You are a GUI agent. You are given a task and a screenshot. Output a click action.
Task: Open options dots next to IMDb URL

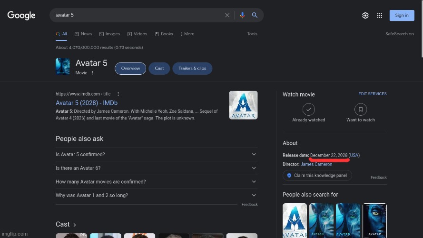pyautogui.click(x=118, y=94)
